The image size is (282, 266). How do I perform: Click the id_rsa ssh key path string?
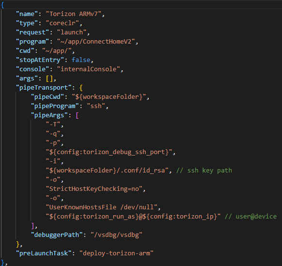[x=107, y=171]
